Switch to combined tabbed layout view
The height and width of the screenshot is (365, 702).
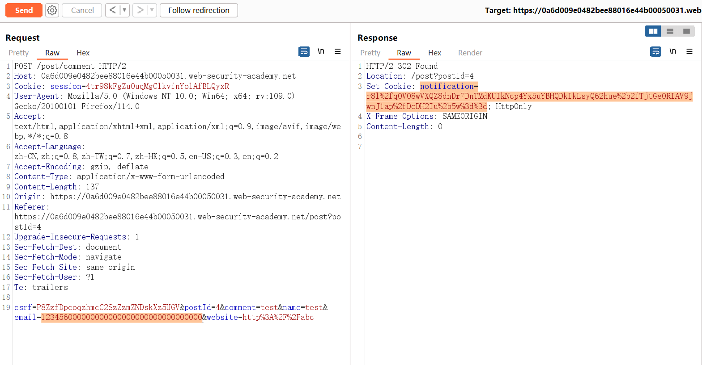(x=686, y=31)
